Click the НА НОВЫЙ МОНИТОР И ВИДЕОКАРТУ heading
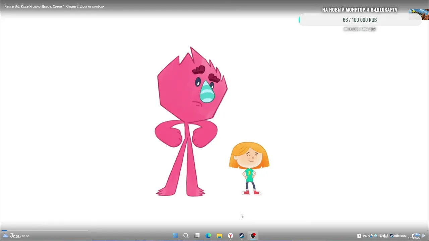Screen dimensions: 429x241 360,10
